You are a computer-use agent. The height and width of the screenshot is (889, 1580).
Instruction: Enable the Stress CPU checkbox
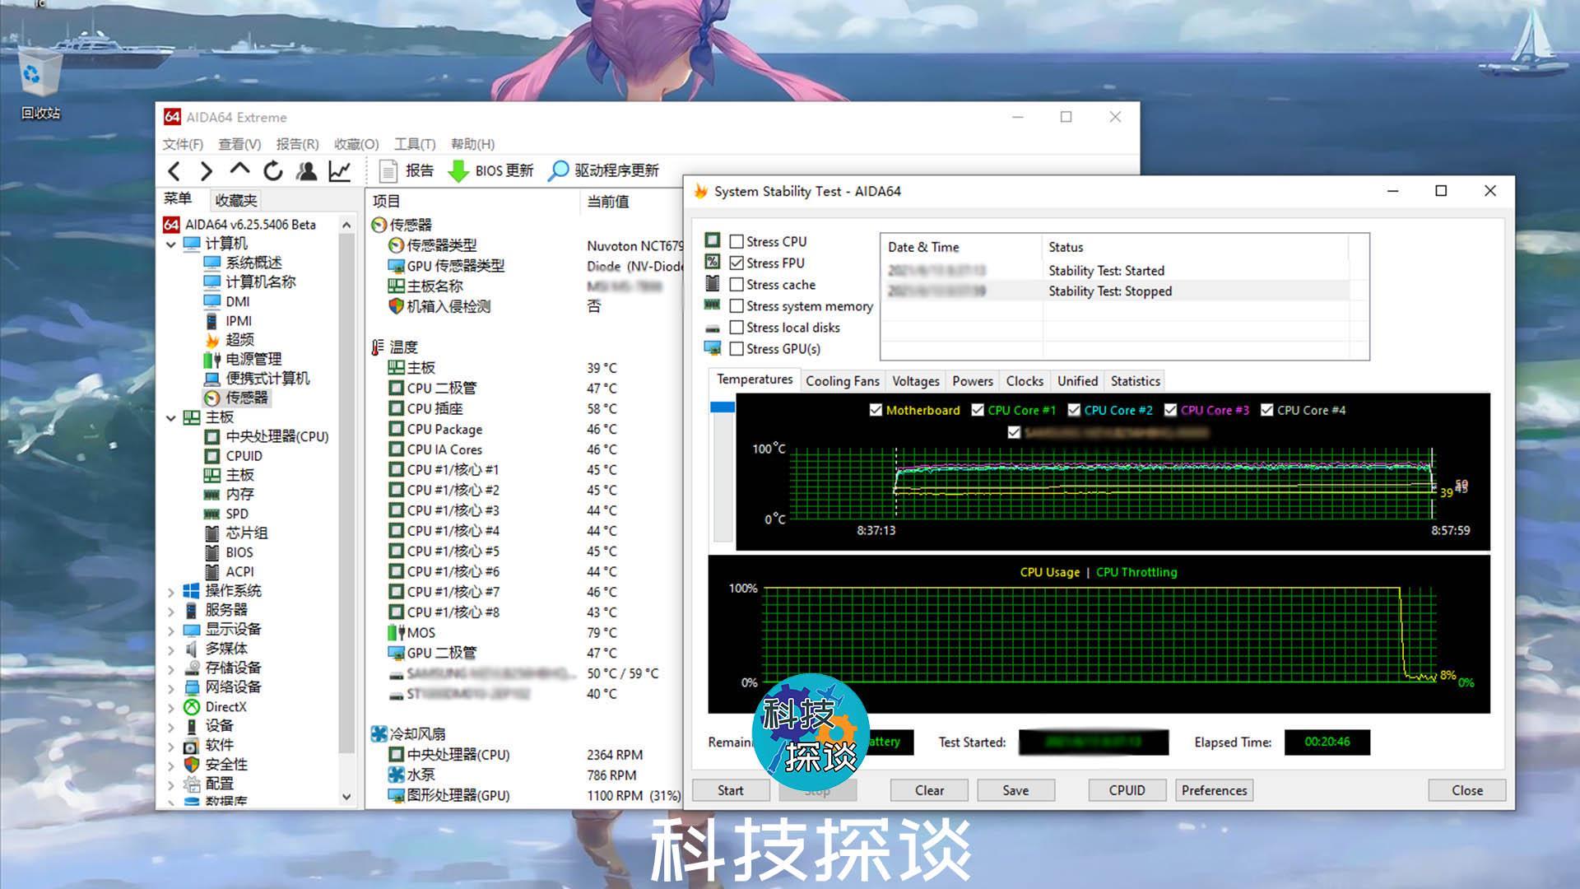(737, 241)
